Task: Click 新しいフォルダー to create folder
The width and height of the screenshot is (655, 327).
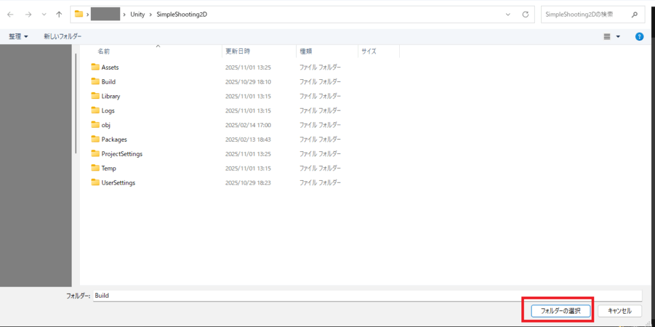Action: (x=63, y=36)
